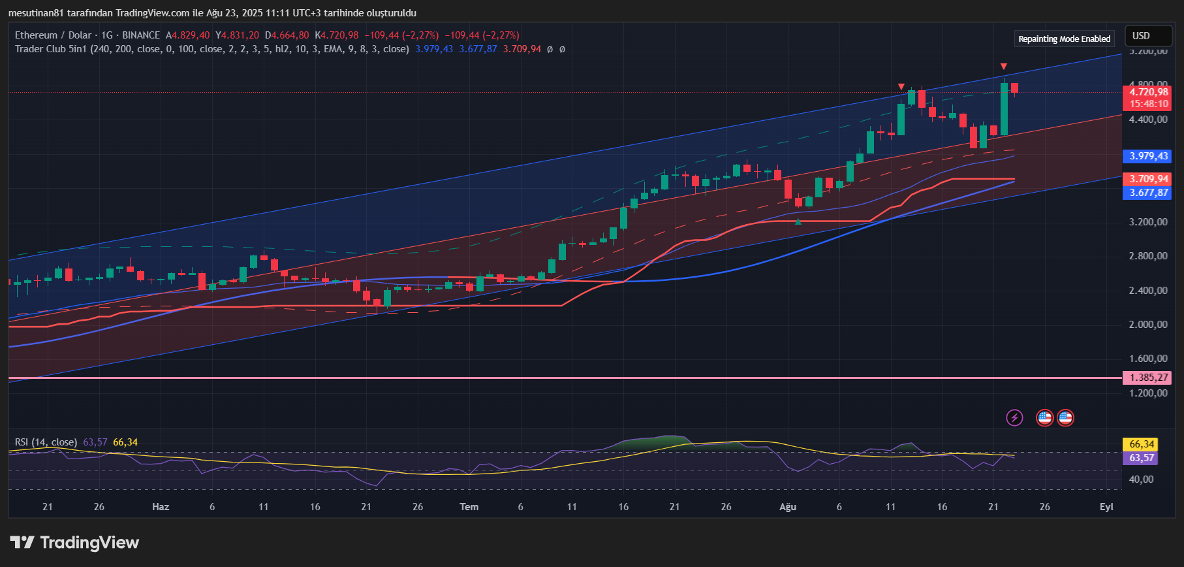This screenshot has height=567, width=1184.
Task: Click red sell arrow above latest candle
Action: [1004, 67]
